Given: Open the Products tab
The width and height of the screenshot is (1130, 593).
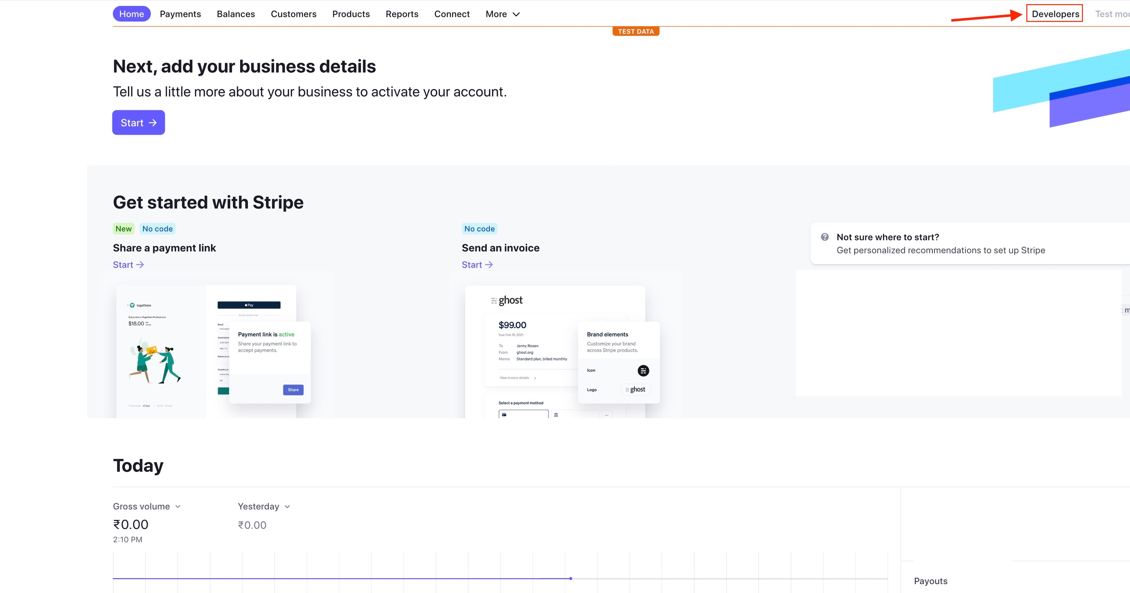Looking at the screenshot, I should (351, 14).
